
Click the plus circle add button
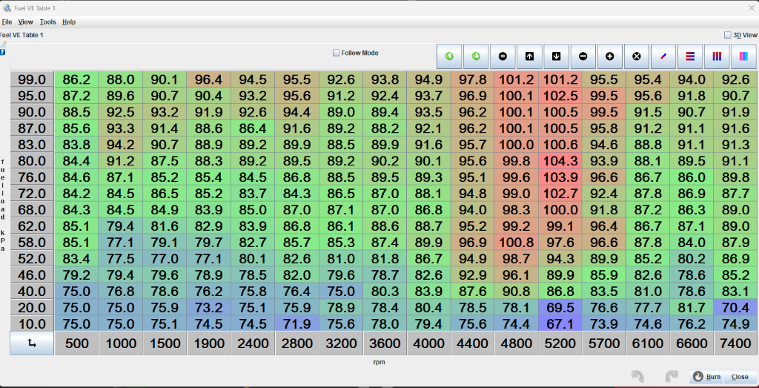[x=610, y=56]
